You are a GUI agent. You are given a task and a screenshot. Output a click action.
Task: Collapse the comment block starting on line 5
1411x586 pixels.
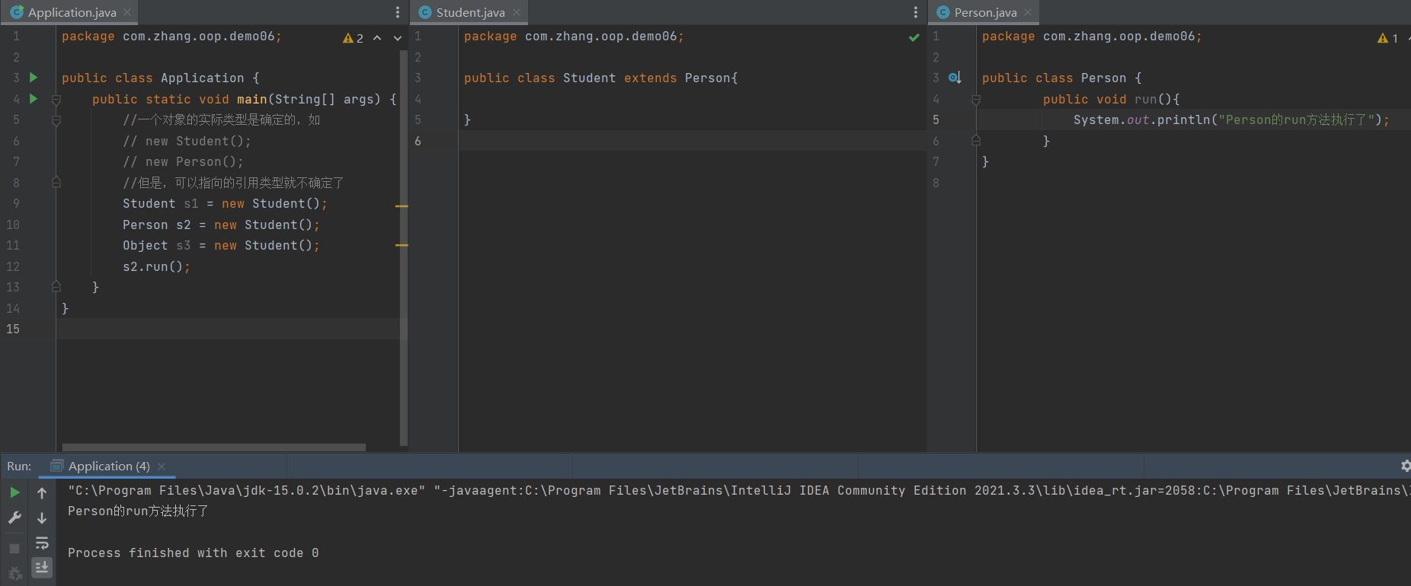[56, 120]
